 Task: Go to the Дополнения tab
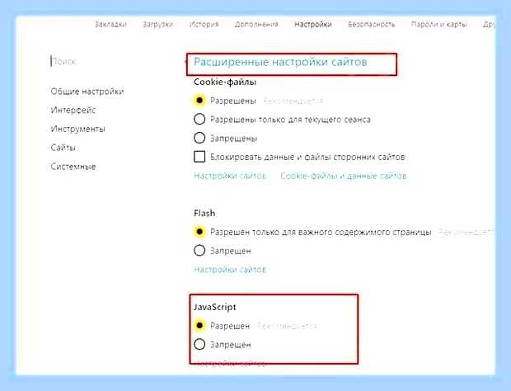256,25
